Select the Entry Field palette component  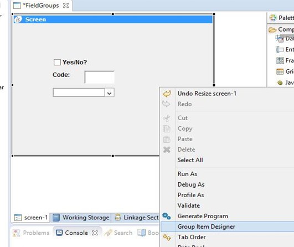pyautogui.click(x=285, y=49)
